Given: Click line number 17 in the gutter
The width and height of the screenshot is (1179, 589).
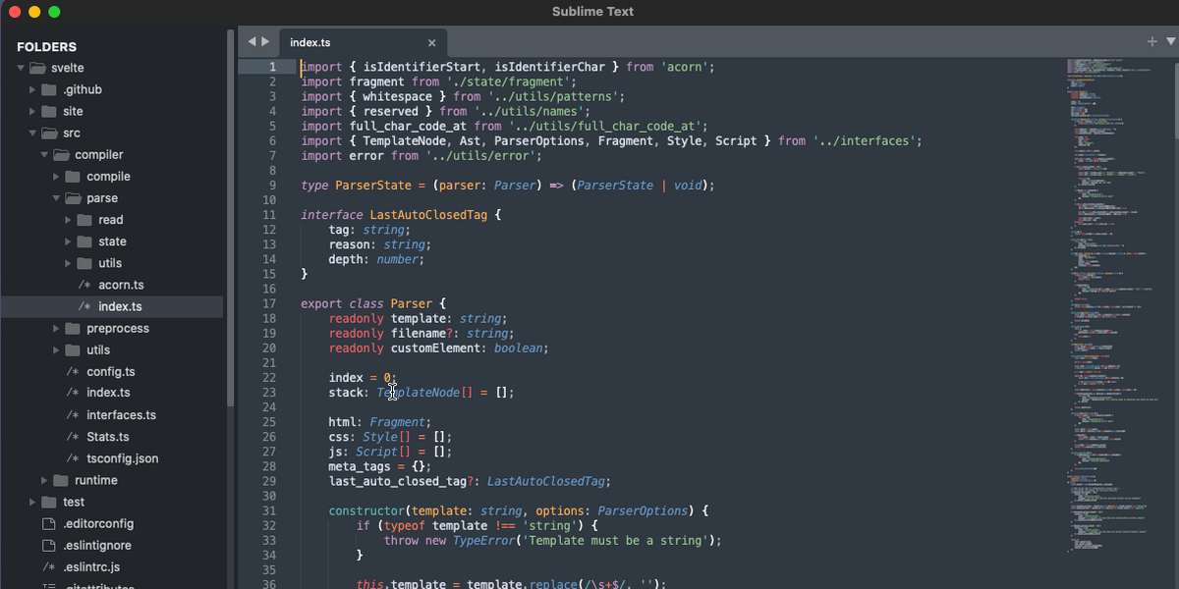Looking at the screenshot, I should 269,303.
